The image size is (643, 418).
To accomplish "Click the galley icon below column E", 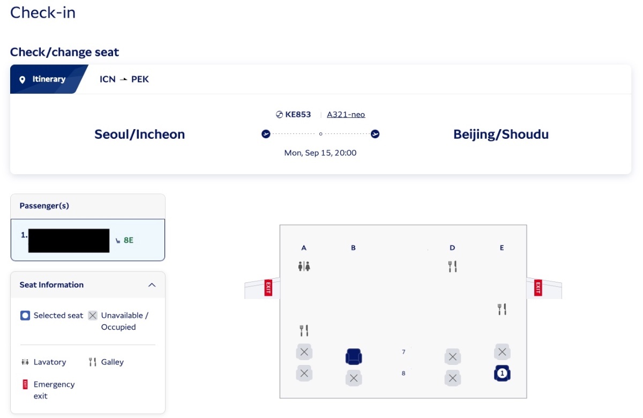I will pyautogui.click(x=502, y=309).
